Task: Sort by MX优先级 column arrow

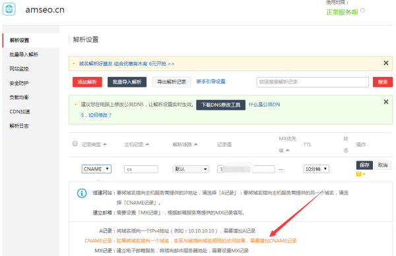Action: point(287,150)
